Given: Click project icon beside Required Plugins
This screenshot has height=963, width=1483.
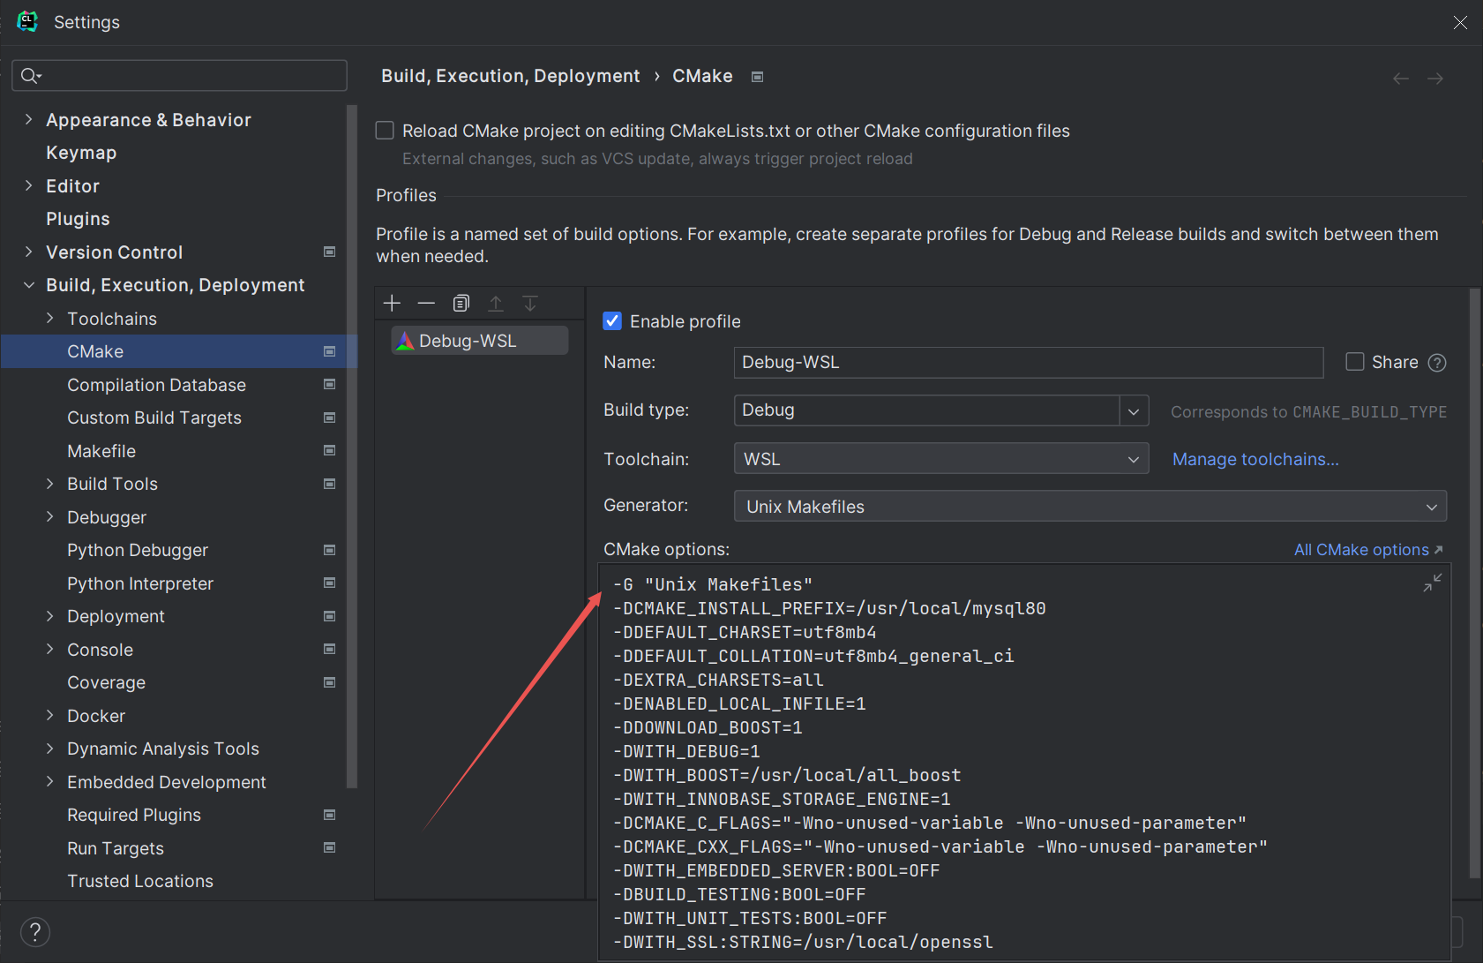Looking at the screenshot, I should click(x=329, y=815).
